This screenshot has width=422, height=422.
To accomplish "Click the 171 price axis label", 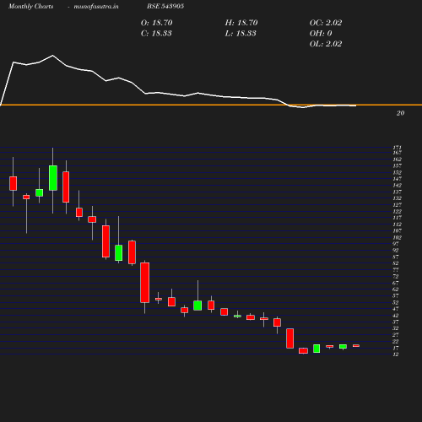I will coord(398,148).
